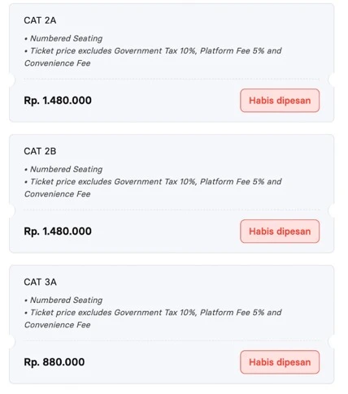Click Convenience Fee text in CAT 2A card
Viewport: 348px width, 394px height.
click(x=58, y=63)
